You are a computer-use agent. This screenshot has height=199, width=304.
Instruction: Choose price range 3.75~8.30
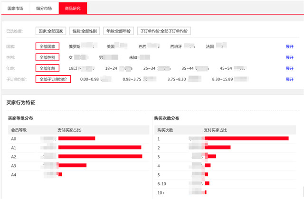177,79
